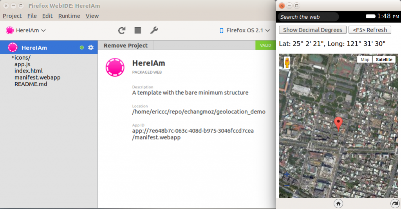Open the Firefox OS 2.1 runtime dropdown
Image resolution: width=401 pixels, height=209 pixels.
click(x=245, y=30)
